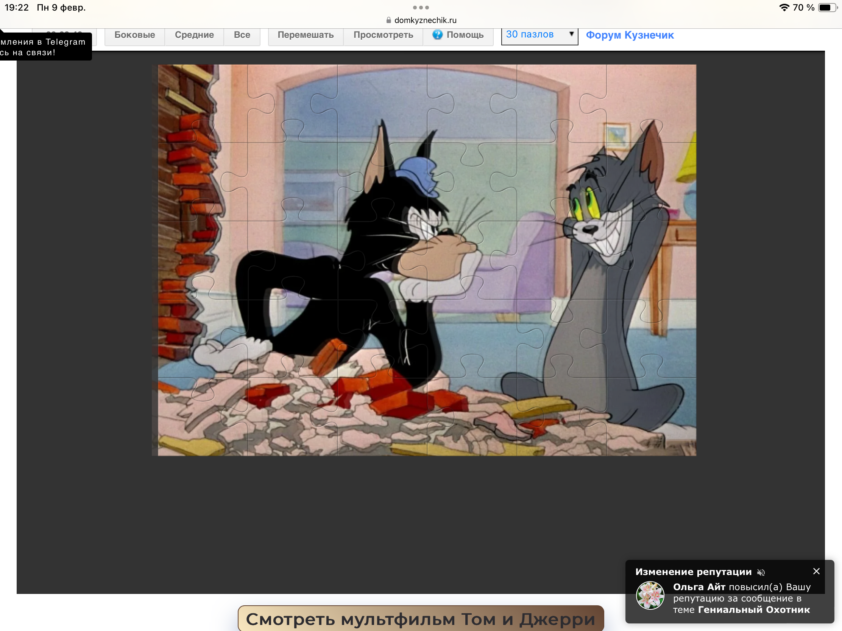Show Боковые edge pieces

[134, 35]
